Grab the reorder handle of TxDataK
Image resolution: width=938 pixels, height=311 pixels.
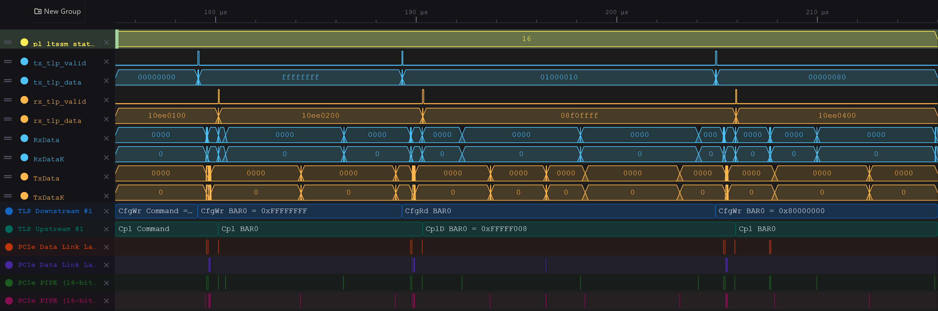pos(8,196)
